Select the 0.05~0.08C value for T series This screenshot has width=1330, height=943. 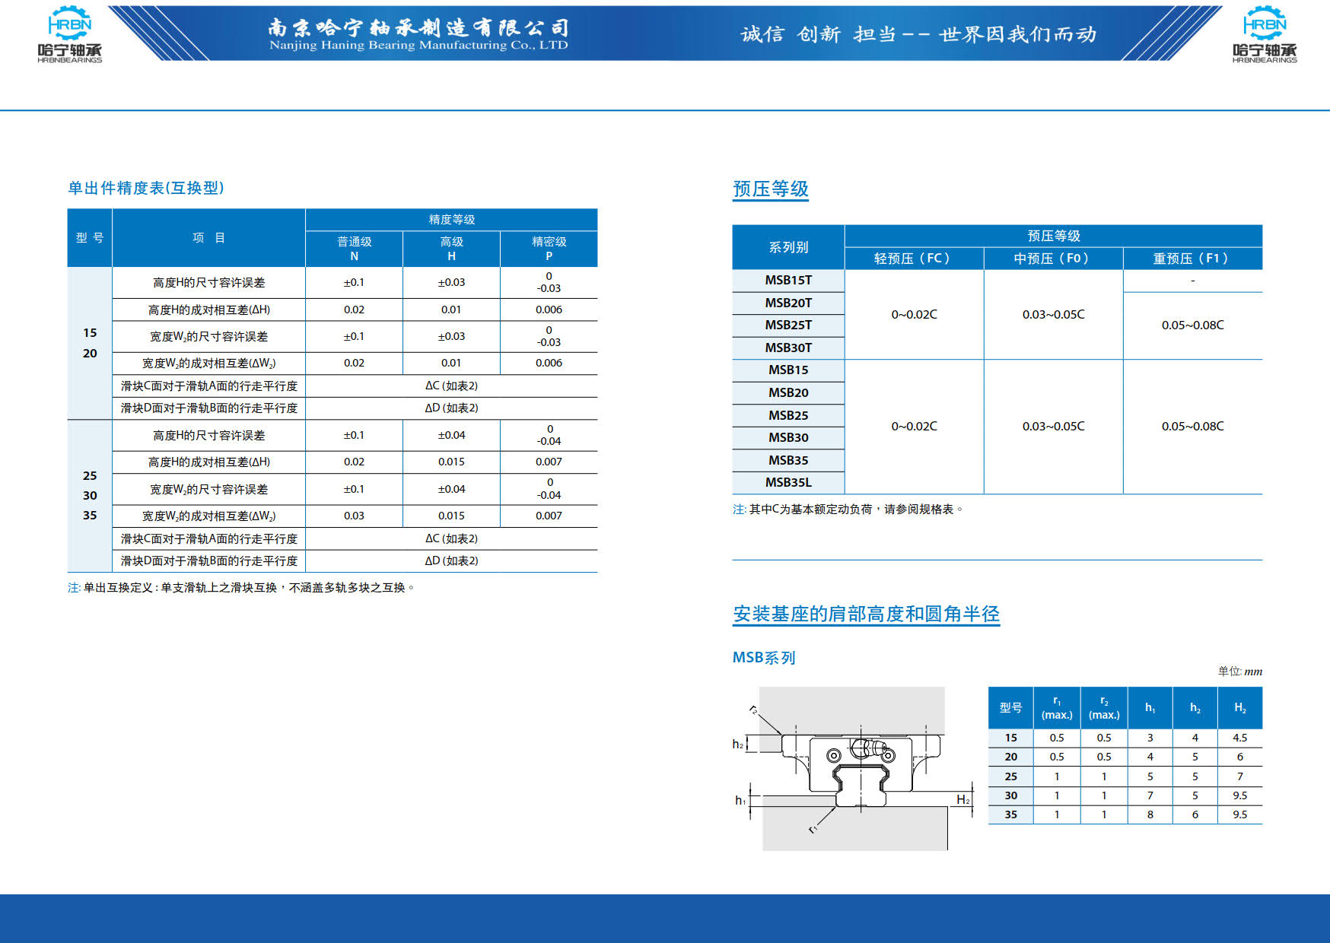click(x=1192, y=325)
